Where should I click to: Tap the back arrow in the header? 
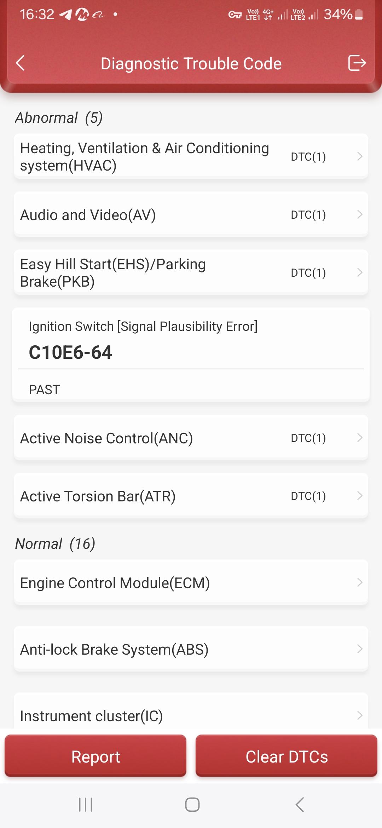21,63
